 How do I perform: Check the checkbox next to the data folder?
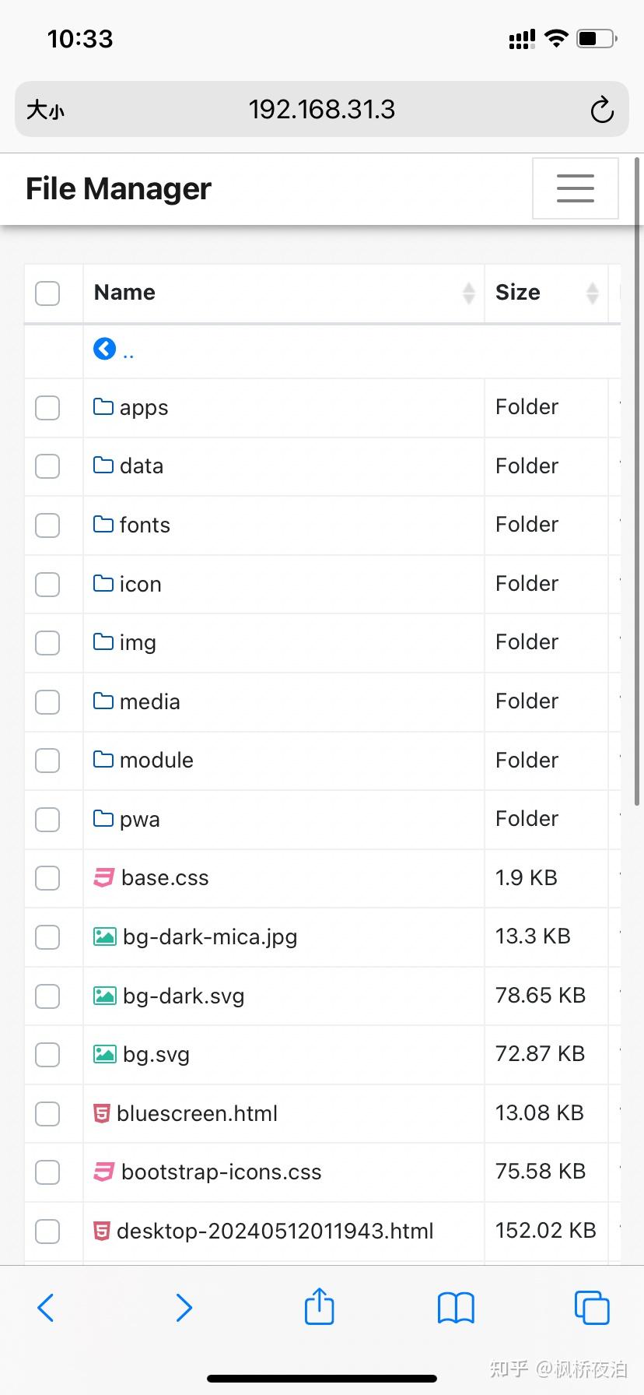coord(47,466)
